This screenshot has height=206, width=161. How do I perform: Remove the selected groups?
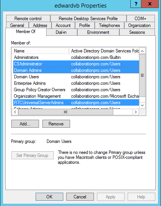pos(56,124)
